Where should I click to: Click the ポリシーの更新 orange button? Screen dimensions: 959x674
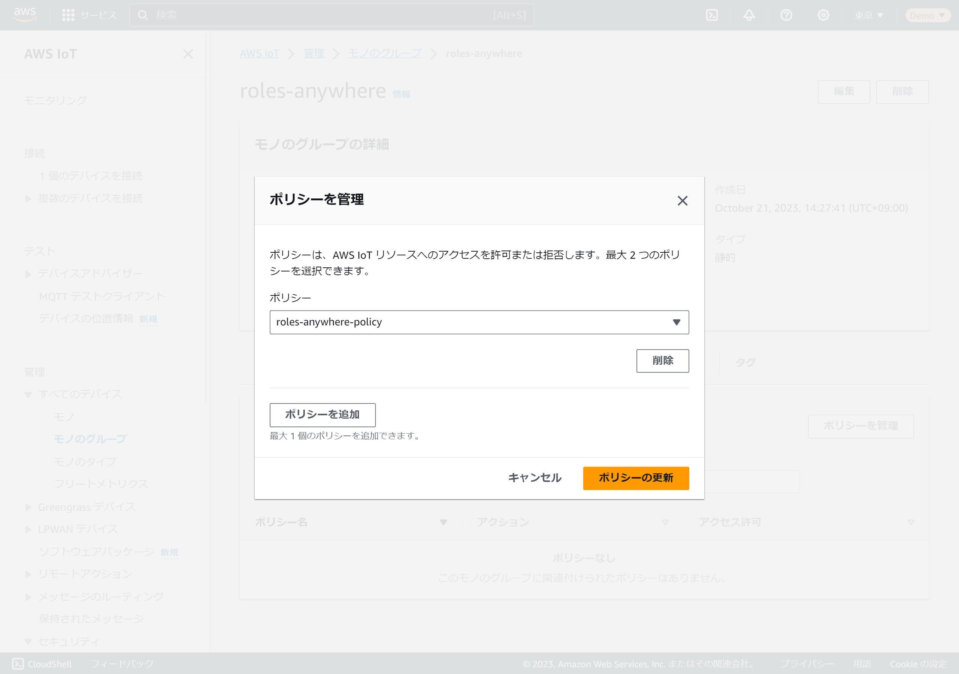pyautogui.click(x=636, y=478)
